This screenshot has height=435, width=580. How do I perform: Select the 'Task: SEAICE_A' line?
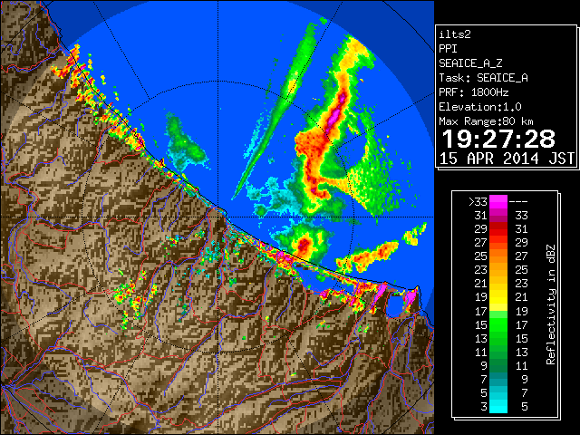483,78
